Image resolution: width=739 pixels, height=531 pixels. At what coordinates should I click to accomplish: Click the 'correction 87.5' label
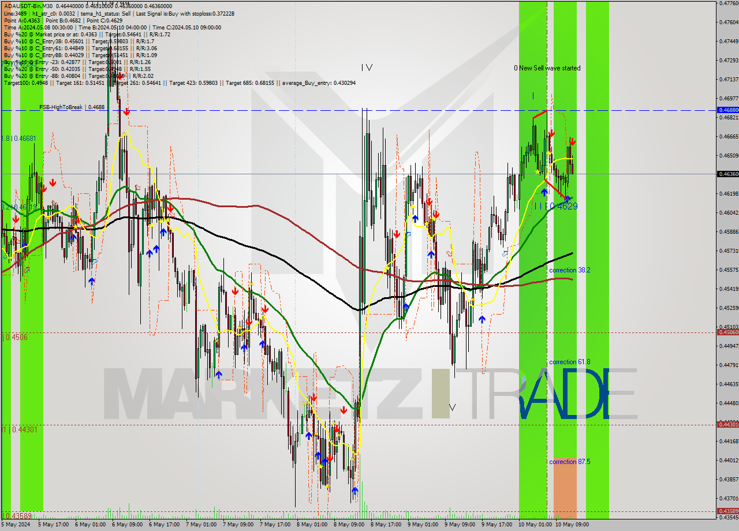pos(570,462)
